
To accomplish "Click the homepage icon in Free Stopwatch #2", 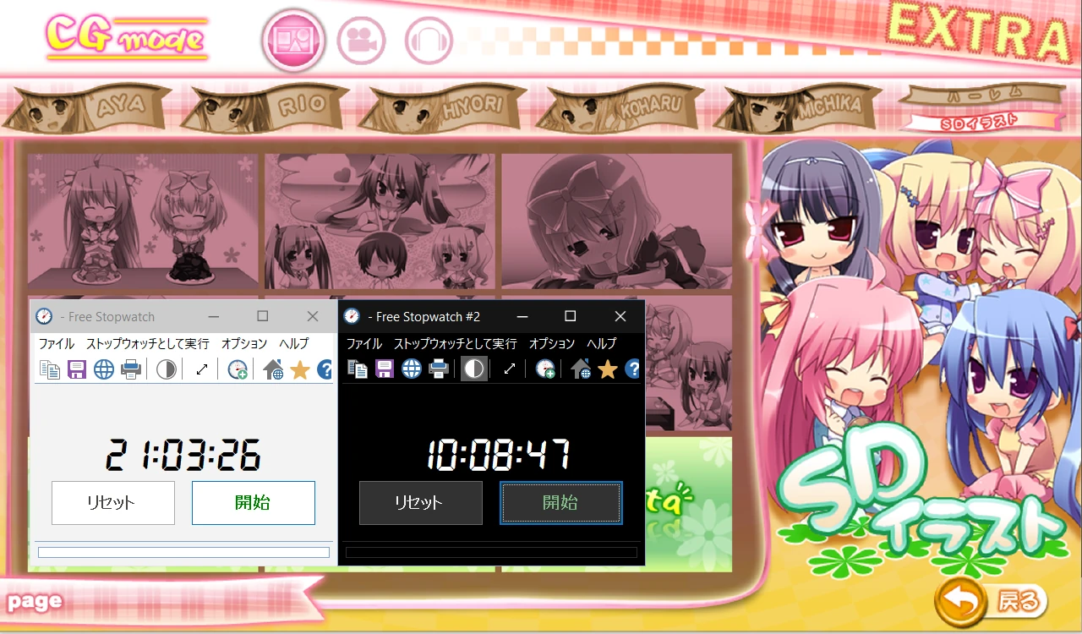I will (581, 369).
